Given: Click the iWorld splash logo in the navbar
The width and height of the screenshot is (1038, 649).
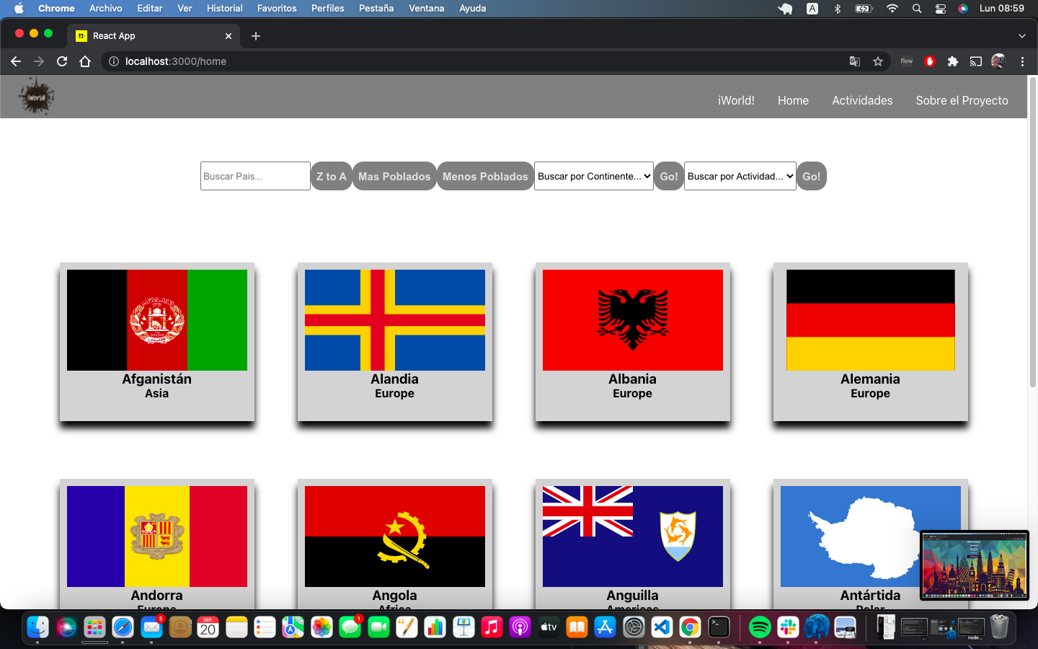Looking at the screenshot, I should 36,96.
